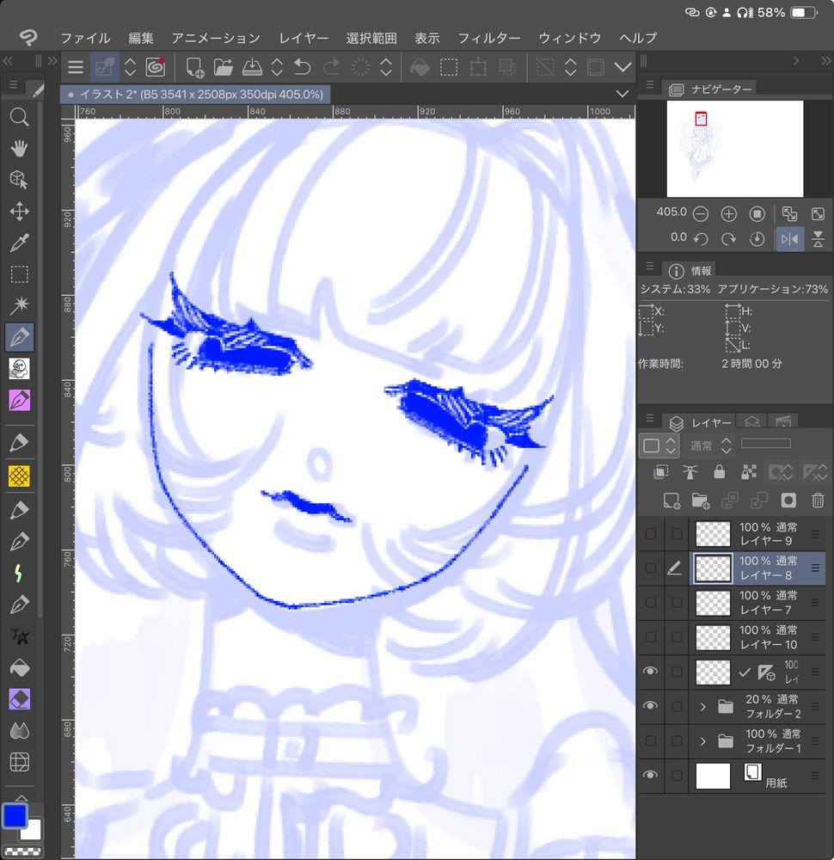Rotate the canvas right in Navigator

(x=729, y=239)
